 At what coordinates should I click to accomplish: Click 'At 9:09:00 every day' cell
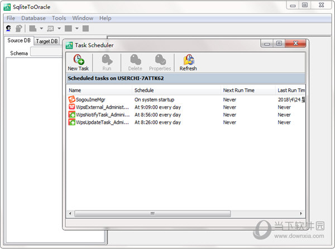coord(157,107)
